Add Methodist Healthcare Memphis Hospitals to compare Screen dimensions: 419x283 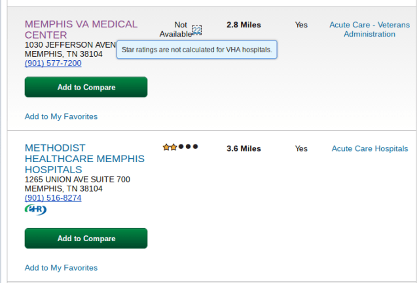coord(86,239)
